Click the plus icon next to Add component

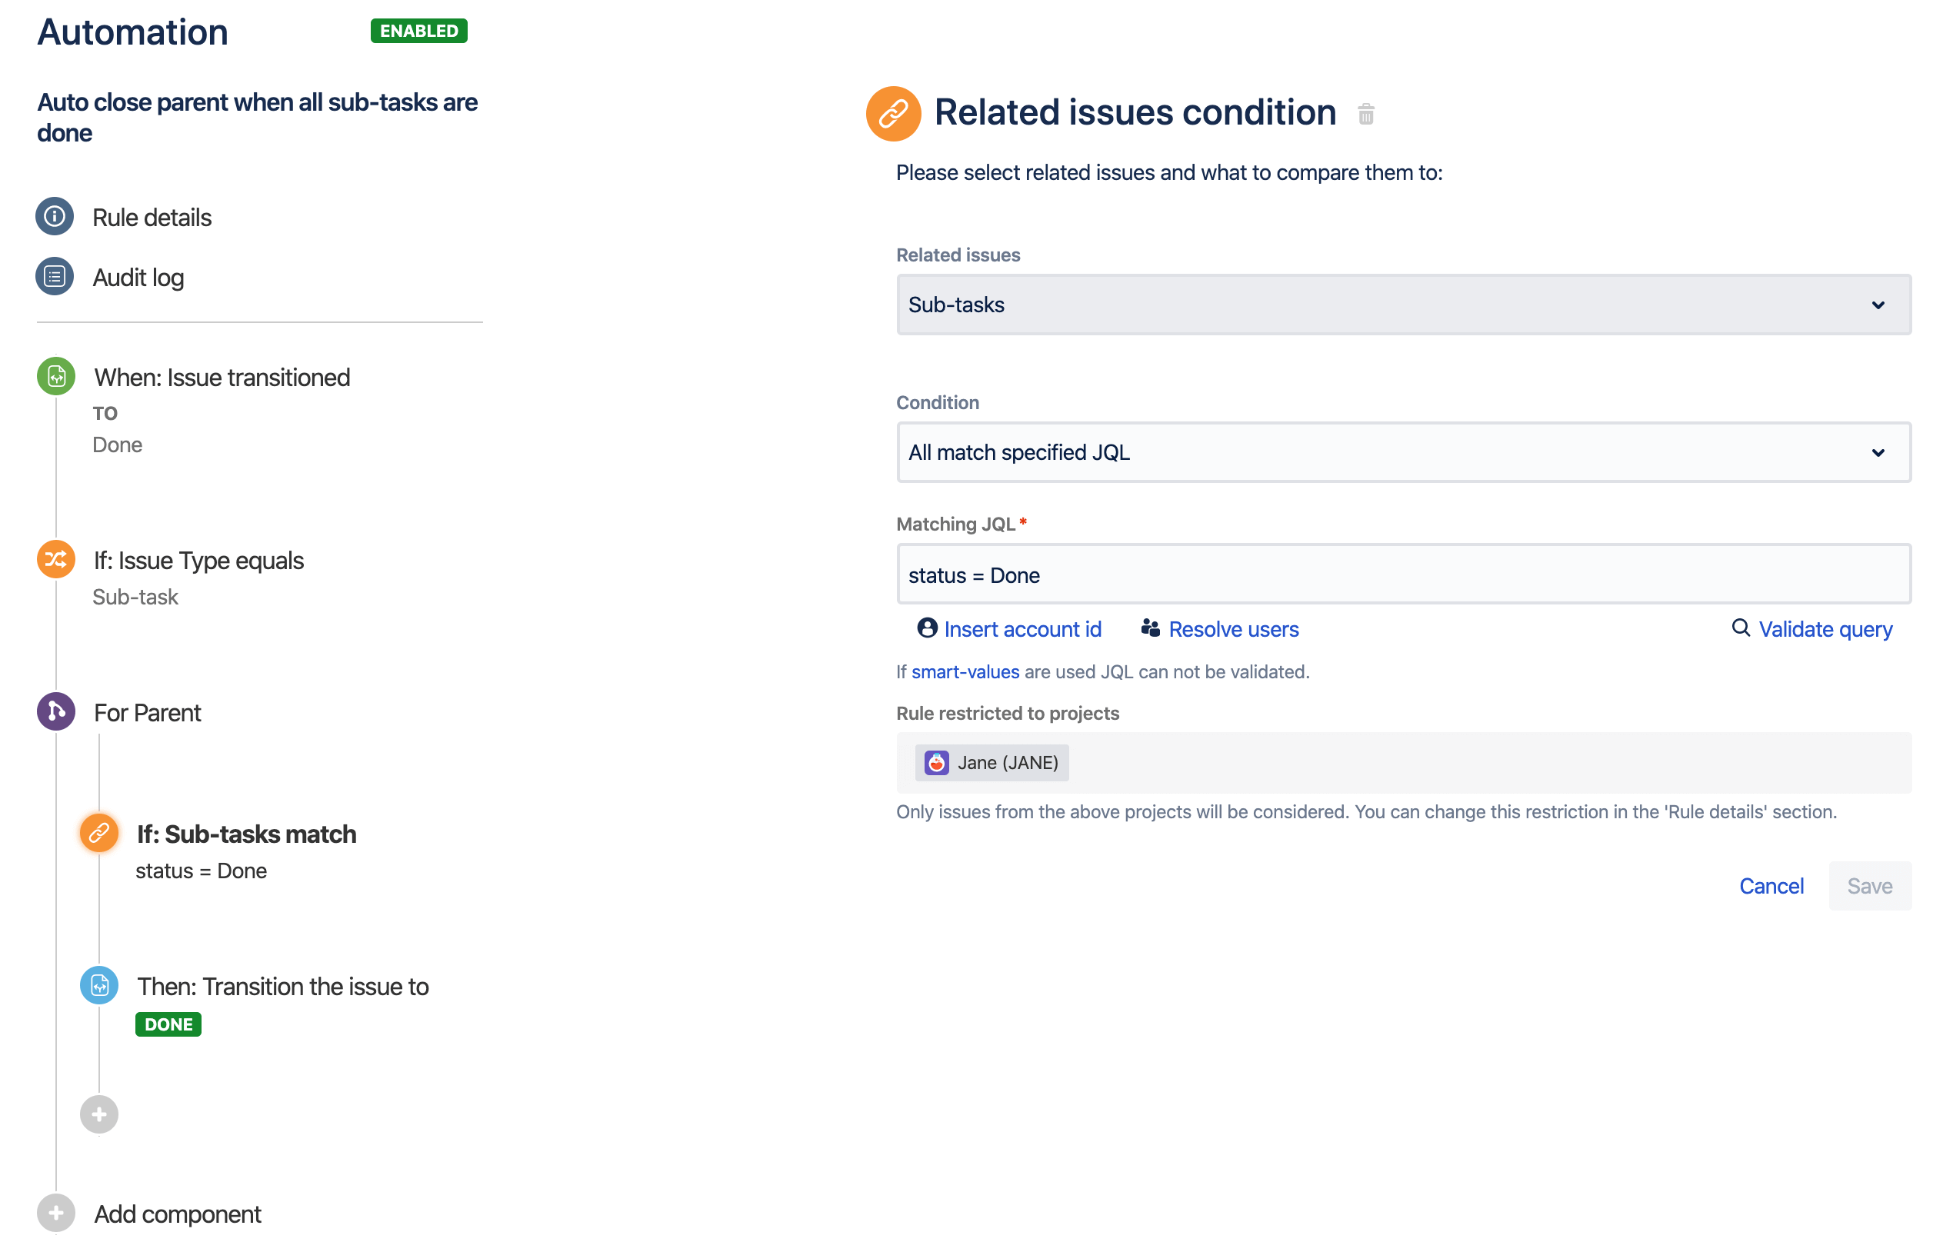(x=56, y=1213)
